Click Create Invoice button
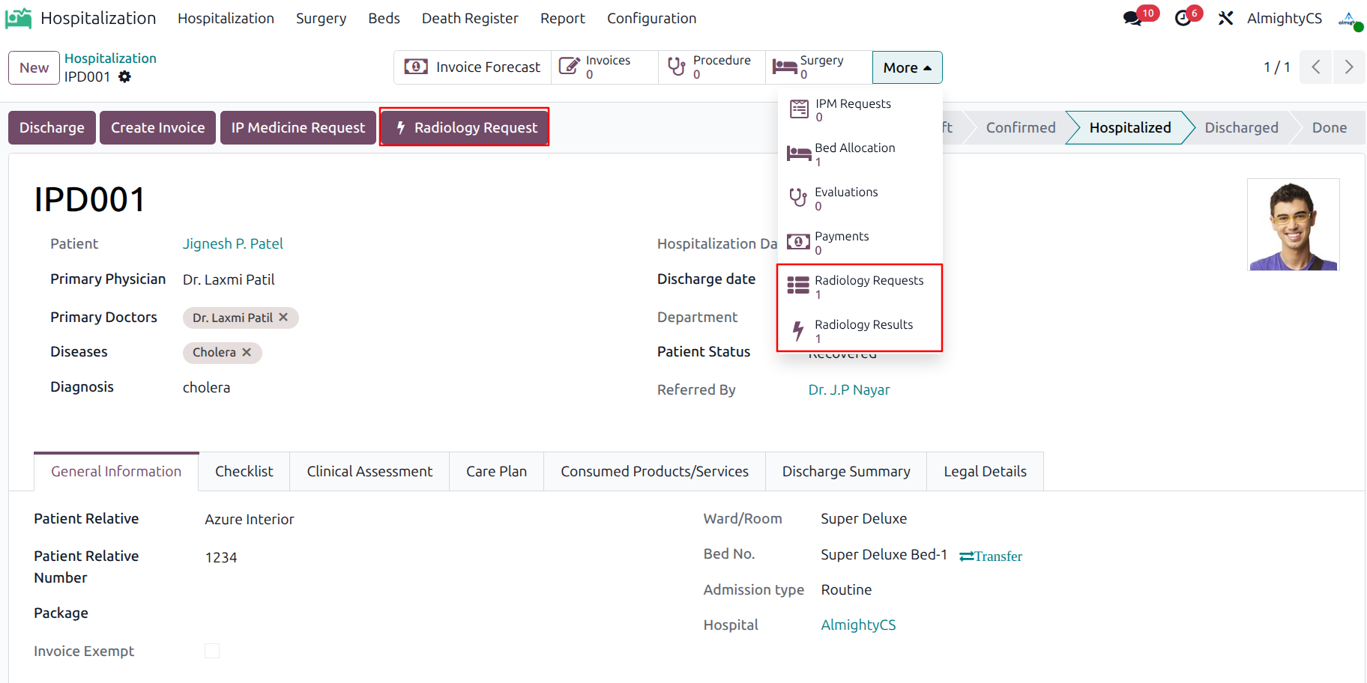Viewport: 1367px width, 683px height. pos(157,127)
